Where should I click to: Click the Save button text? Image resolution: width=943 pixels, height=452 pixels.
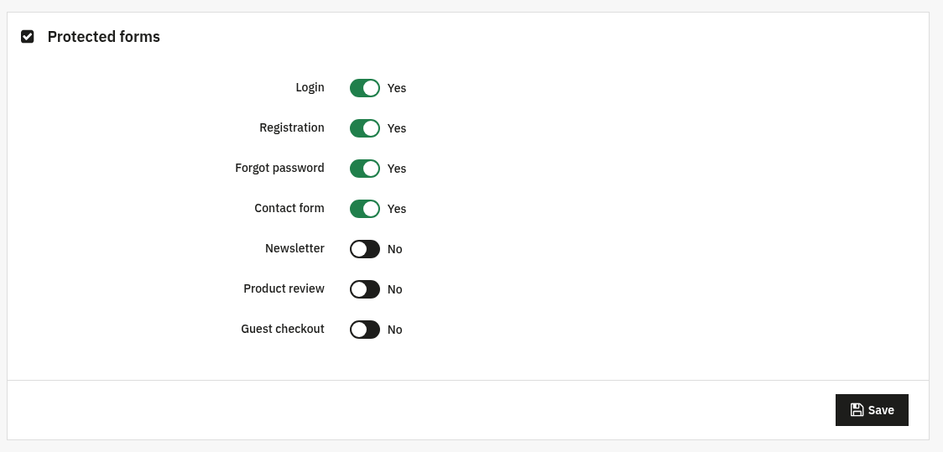[881, 410]
